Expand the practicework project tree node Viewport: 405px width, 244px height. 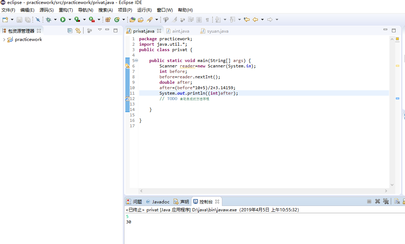[x=4, y=40]
